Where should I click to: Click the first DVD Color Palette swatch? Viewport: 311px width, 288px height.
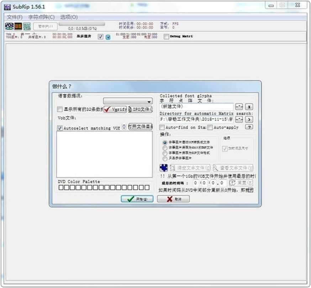pyautogui.click(x=61, y=187)
